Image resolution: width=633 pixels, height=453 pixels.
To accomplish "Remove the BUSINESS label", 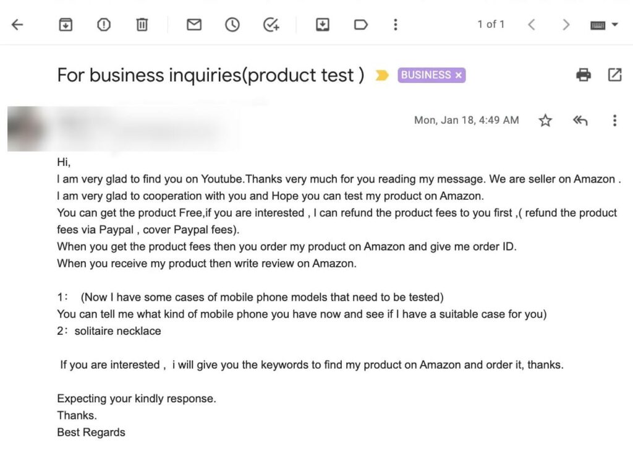I will pos(458,75).
